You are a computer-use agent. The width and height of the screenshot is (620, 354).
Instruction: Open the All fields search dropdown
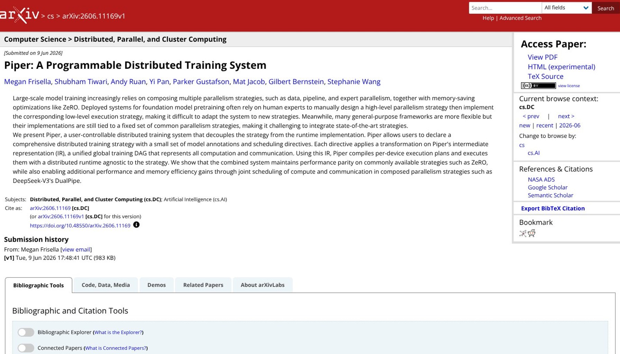tap(566, 8)
